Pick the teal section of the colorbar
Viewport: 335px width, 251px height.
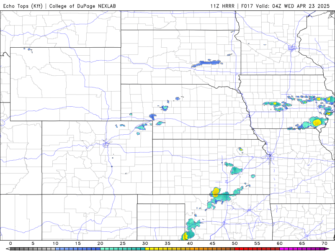[123, 249]
